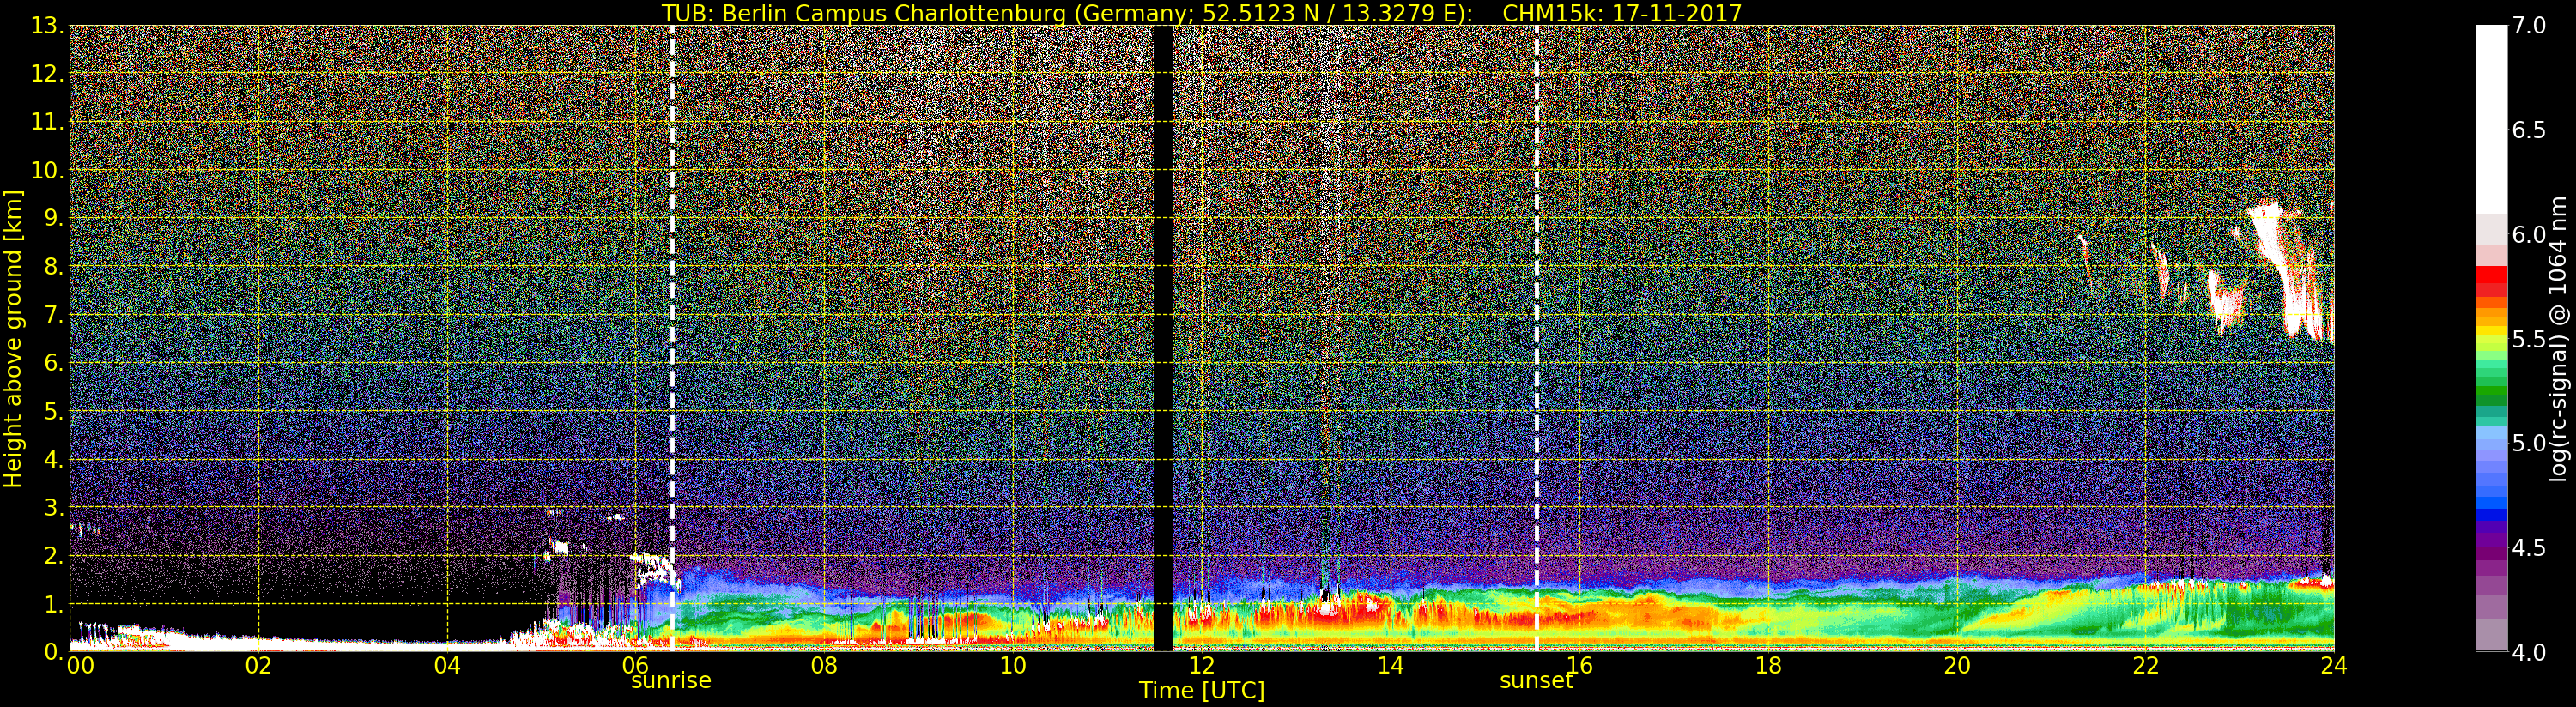2576x707 pixels.
Task: Click the Height above ground axis label
Action: pos(13,338)
